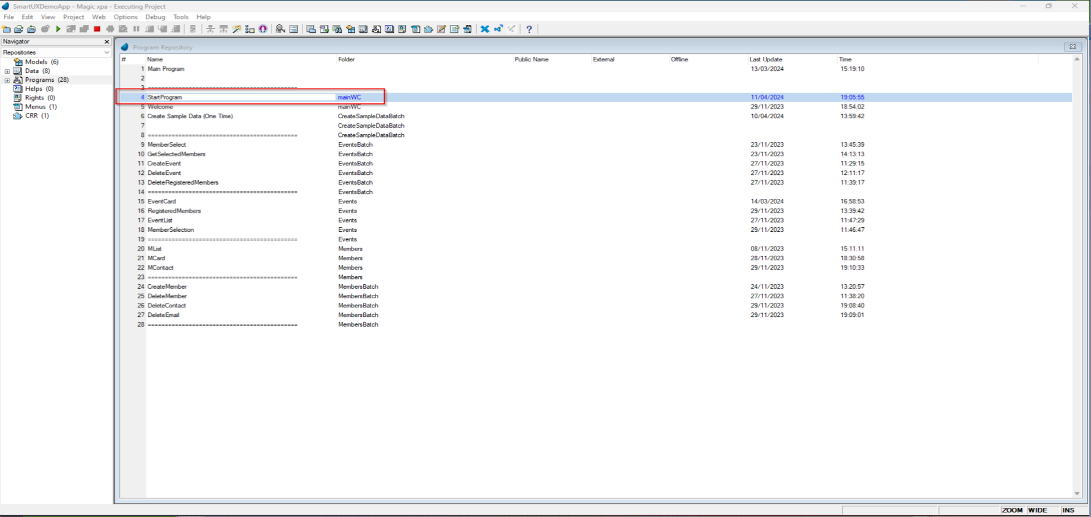Viewport: 1091px width, 517px height.
Task: Select the Welcome program row
Action: click(160, 106)
